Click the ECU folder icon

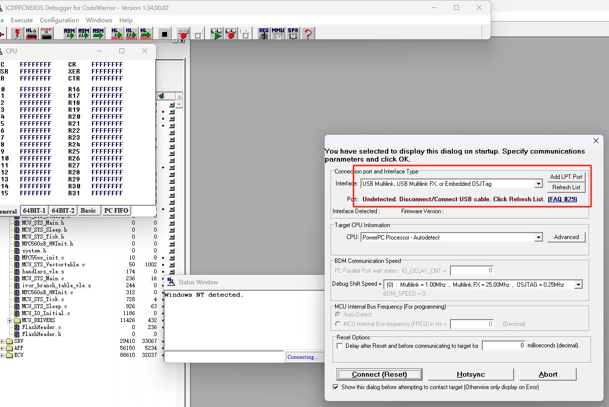click(x=9, y=355)
